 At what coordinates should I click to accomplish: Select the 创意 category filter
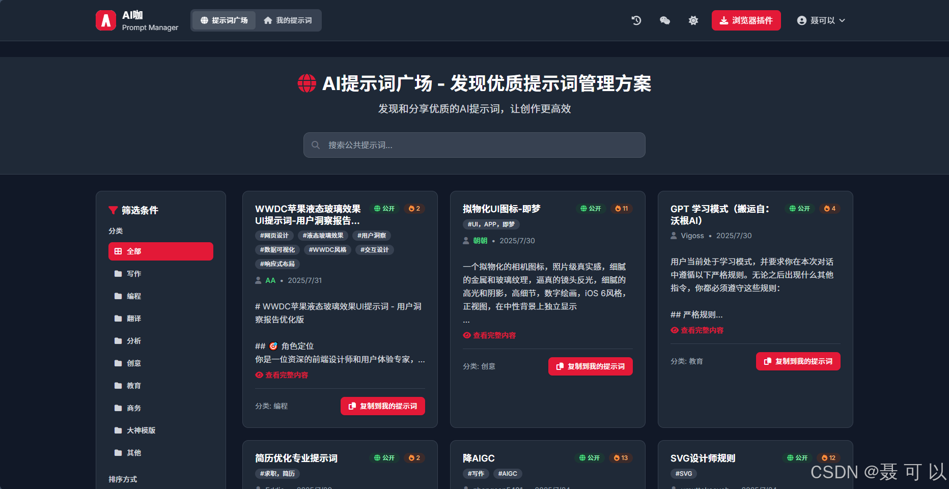pos(161,363)
